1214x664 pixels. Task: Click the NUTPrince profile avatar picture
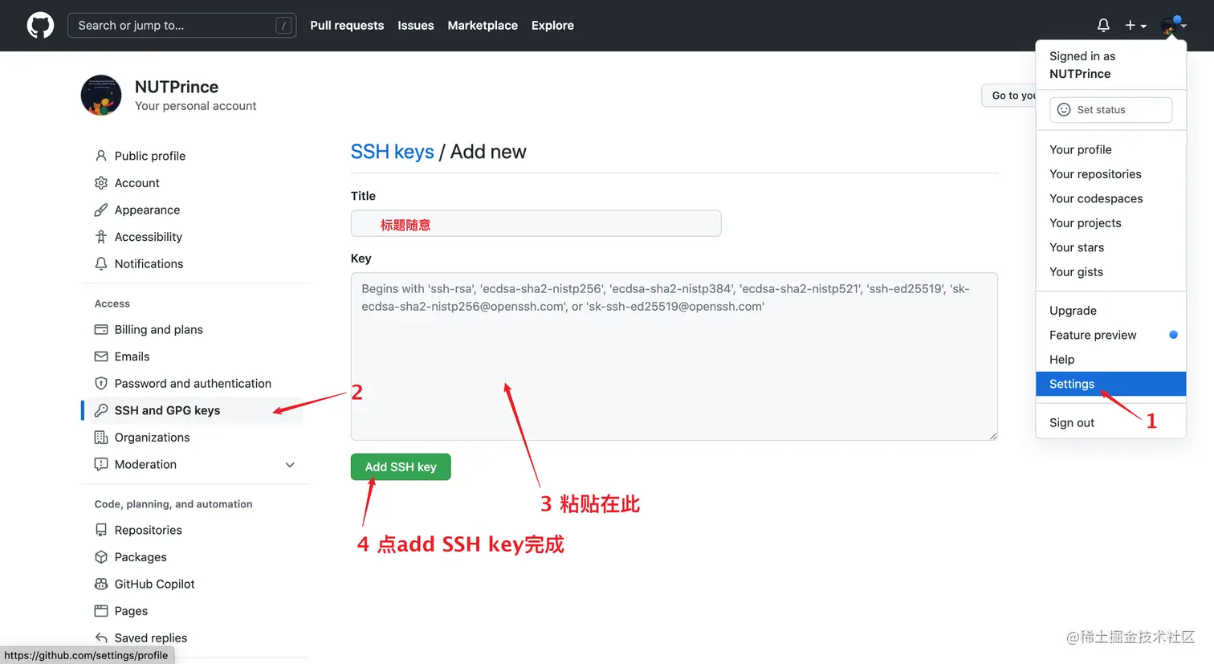[x=101, y=96]
